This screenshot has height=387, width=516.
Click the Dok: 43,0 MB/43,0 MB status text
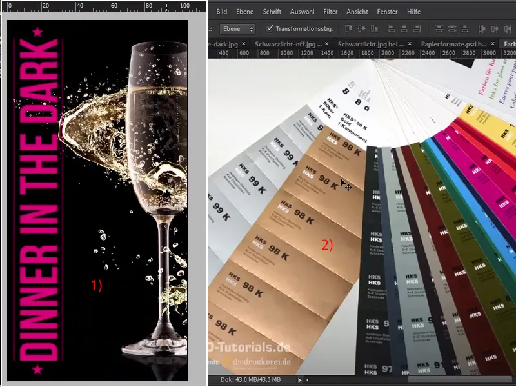(250, 380)
